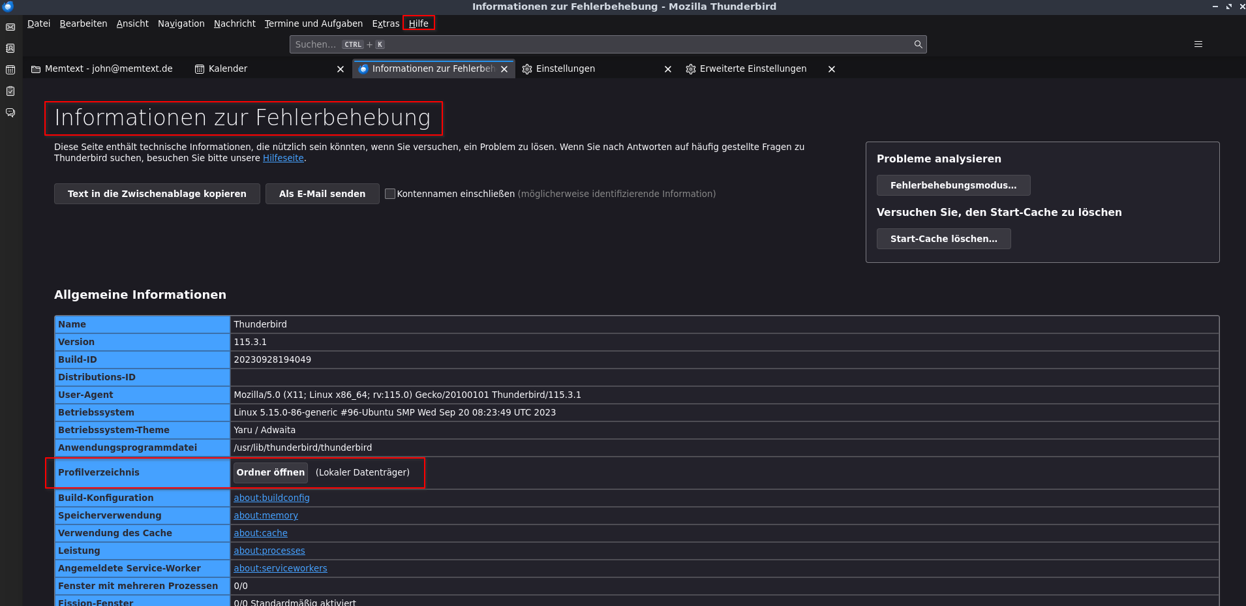This screenshot has width=1246, height=606.
Task: Click the Start-Cache löschen button
Action: coord(944,239)
